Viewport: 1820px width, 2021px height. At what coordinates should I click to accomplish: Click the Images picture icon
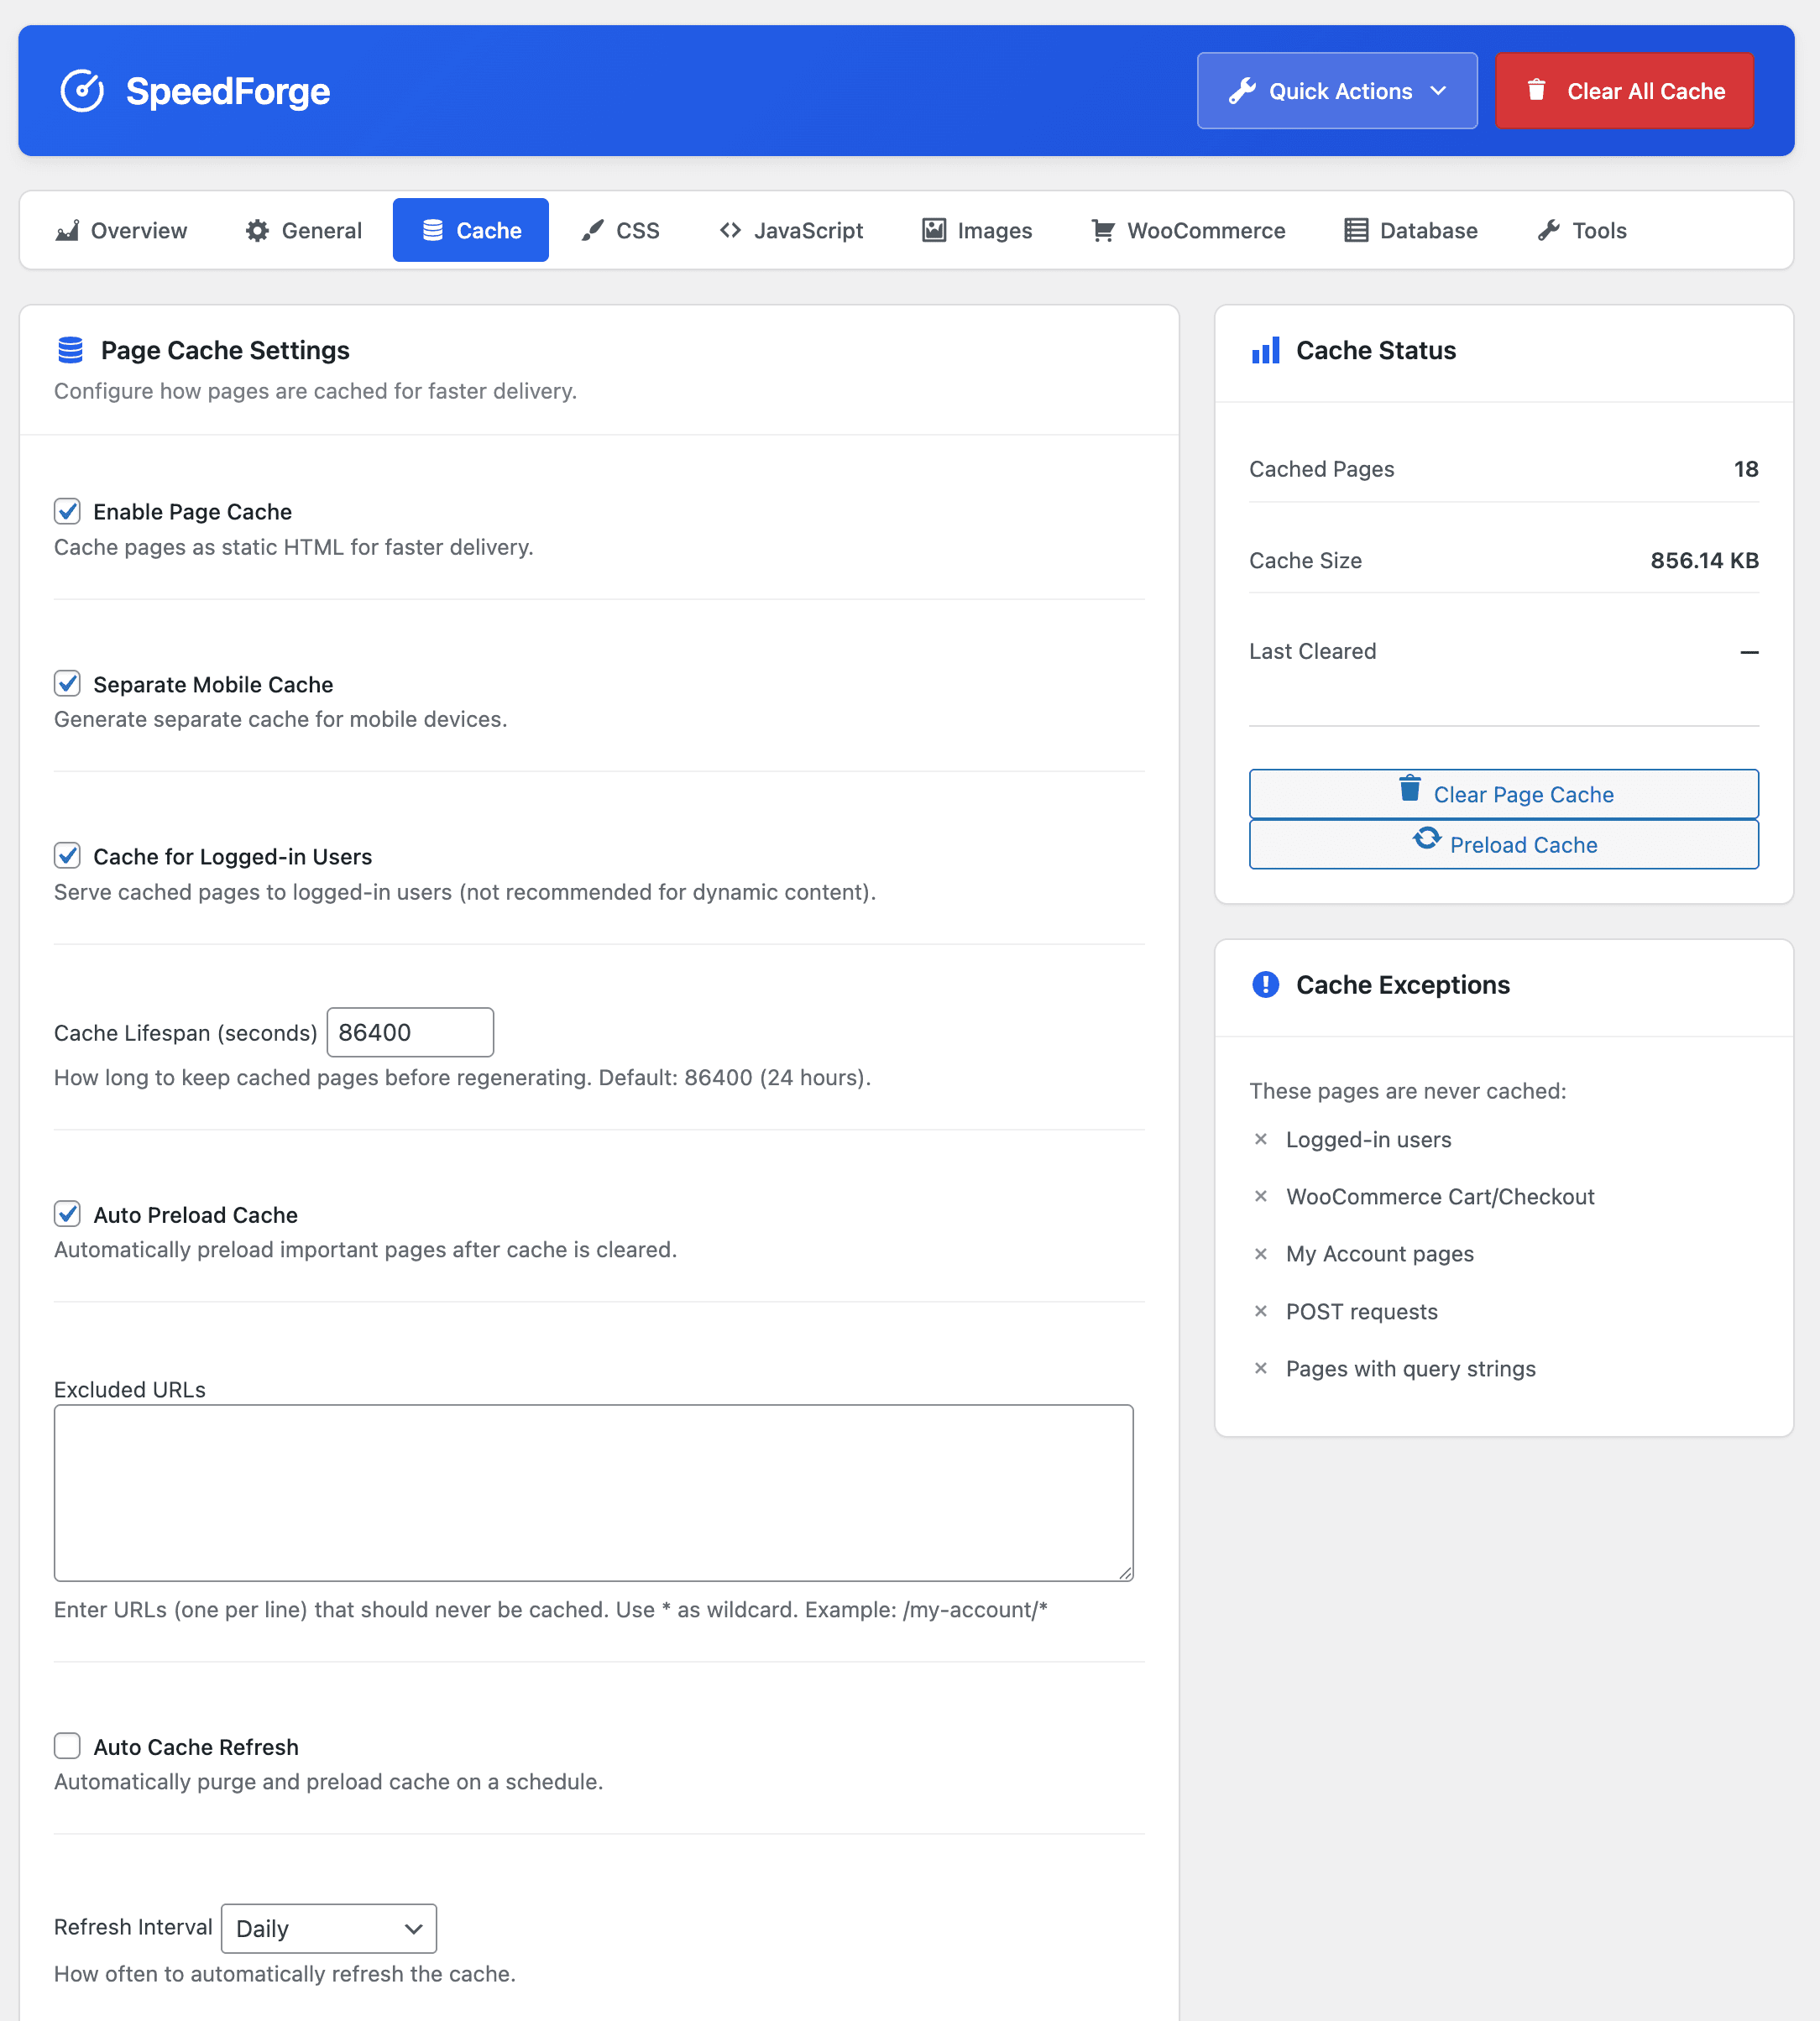933,231
